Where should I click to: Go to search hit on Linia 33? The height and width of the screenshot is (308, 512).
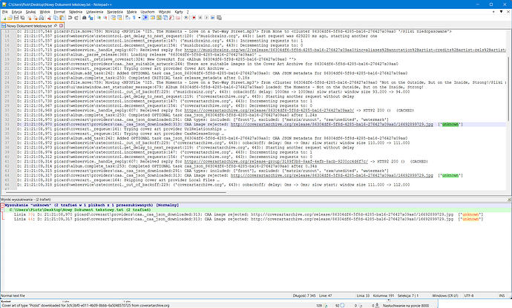coord(248,214)
